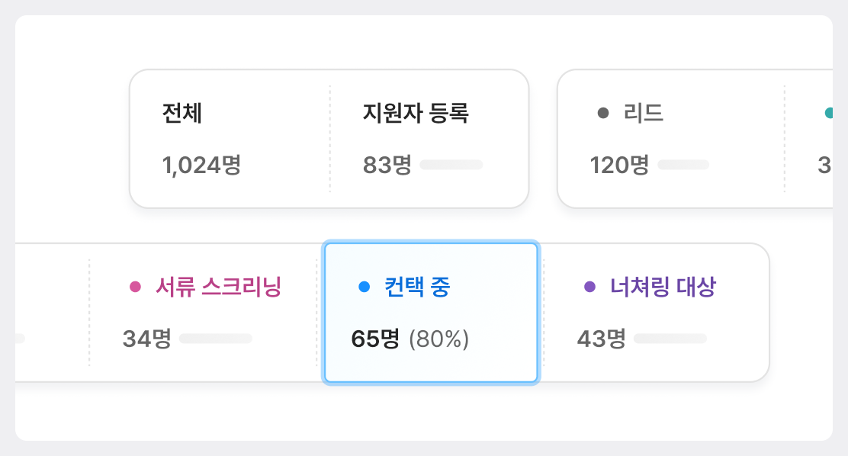
Task: Click the 34명 applicant count
Action: coord(146,339)
